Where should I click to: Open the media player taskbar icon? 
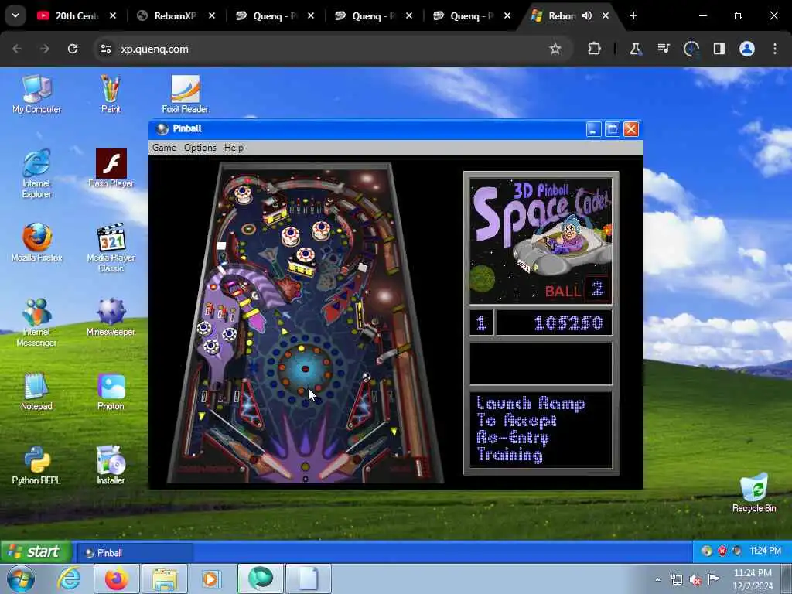(x=210, y=579)
